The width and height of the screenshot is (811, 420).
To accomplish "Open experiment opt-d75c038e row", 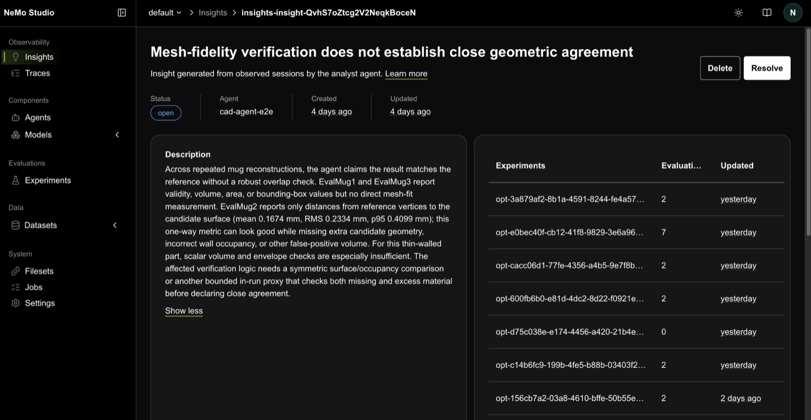I will 636,332.
